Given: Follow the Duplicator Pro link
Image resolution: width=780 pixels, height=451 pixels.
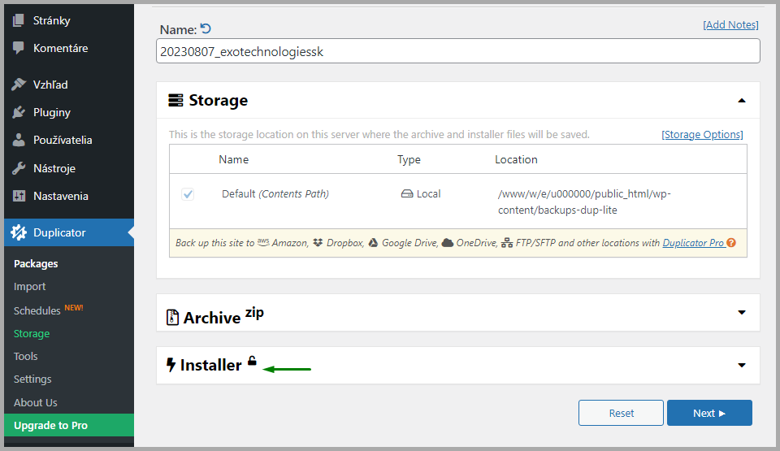Looking at the screenshot, I should click(693, 243).
